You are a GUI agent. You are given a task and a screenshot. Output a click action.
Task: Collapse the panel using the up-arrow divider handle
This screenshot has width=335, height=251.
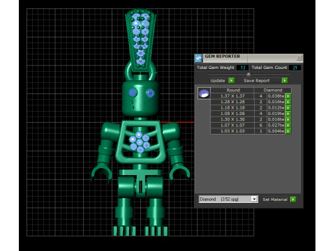pyautogui.click(x=248, y=74)
